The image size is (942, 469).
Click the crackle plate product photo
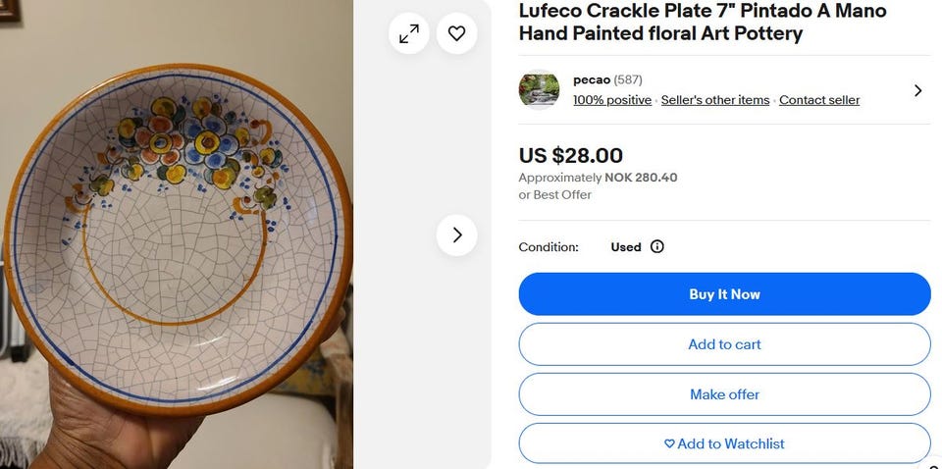pos(177,235)
